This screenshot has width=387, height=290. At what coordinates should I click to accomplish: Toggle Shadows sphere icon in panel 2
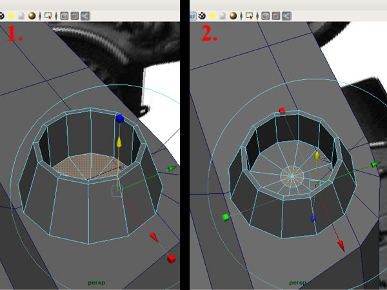click(x=223, y=16)
